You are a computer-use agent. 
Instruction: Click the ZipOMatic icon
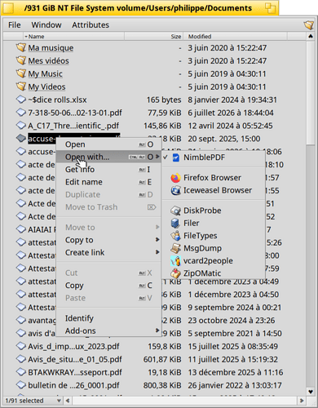click(176, 273)
